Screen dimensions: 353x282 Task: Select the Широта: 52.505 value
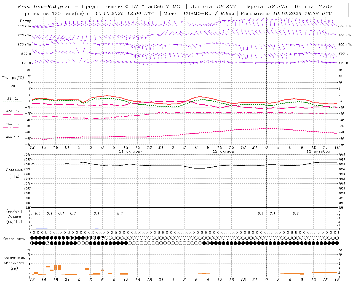point(265,7)
